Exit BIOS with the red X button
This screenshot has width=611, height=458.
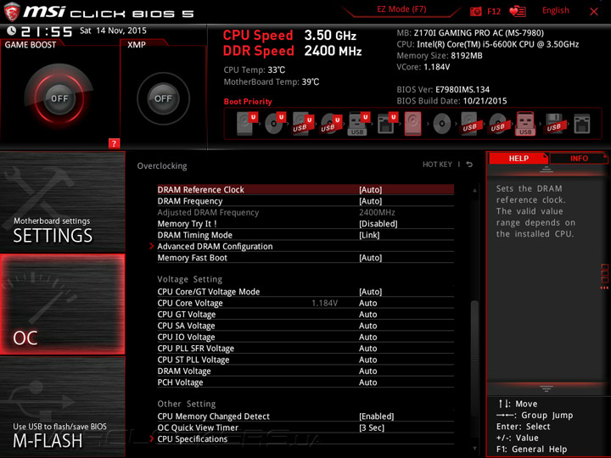tap(594, 12)
